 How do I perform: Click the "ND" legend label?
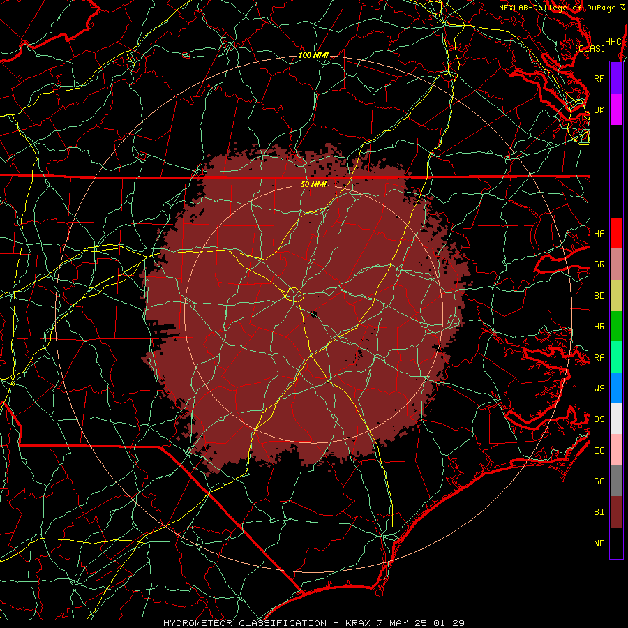[x=599, y=544]
